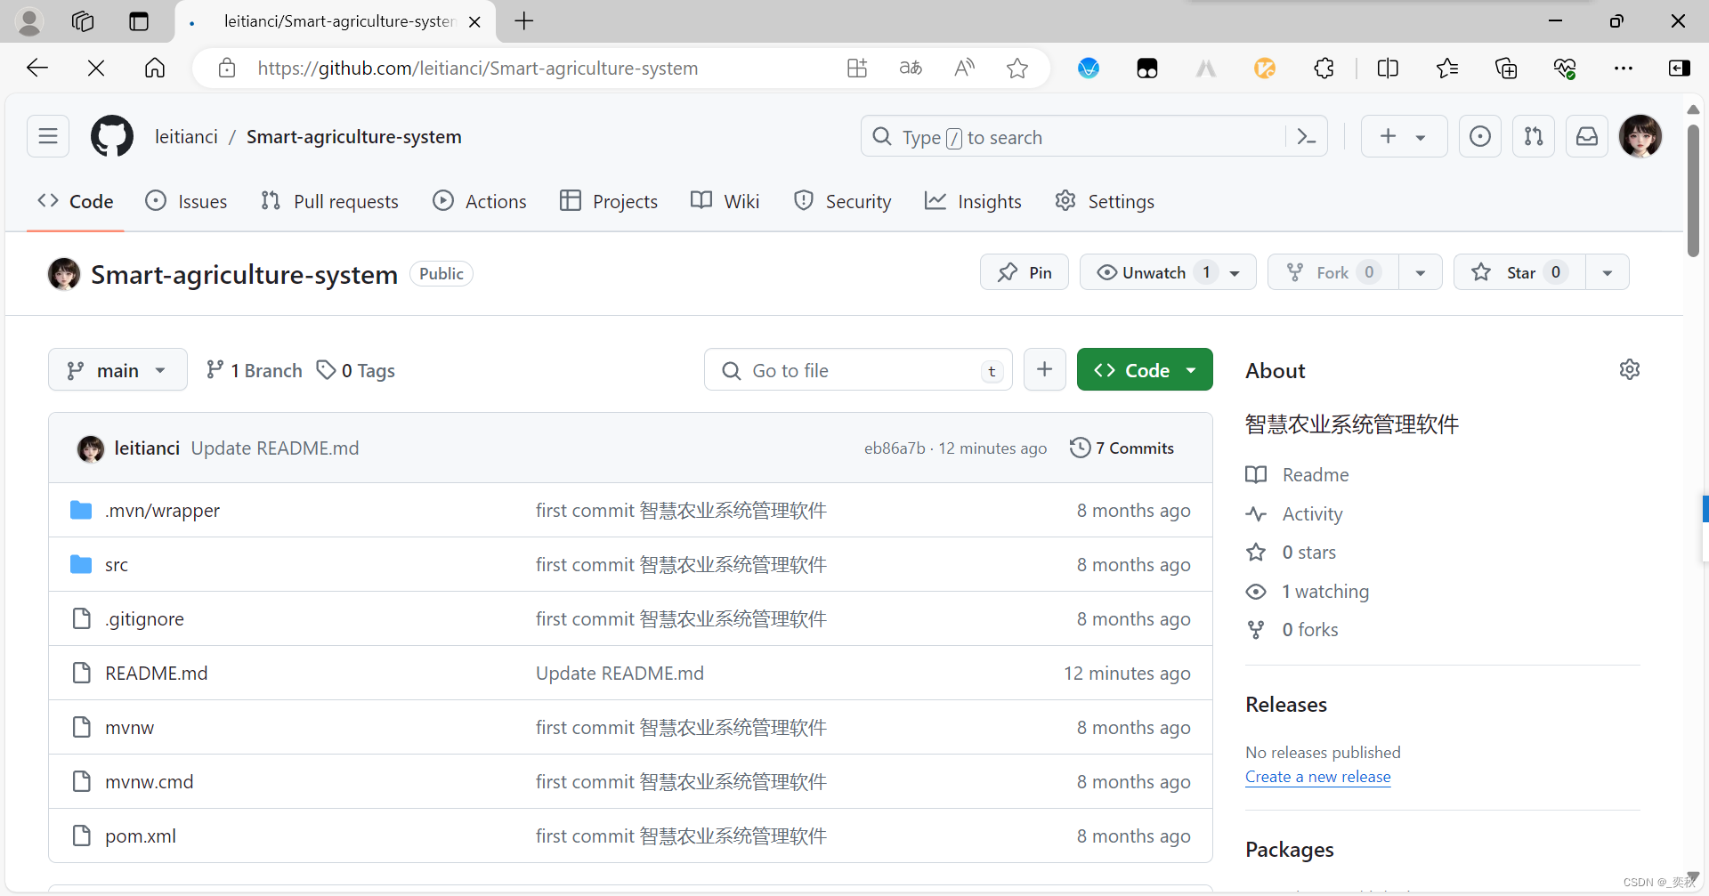
Task: Open the GitHub homepage logo
Action: [112, 136]
